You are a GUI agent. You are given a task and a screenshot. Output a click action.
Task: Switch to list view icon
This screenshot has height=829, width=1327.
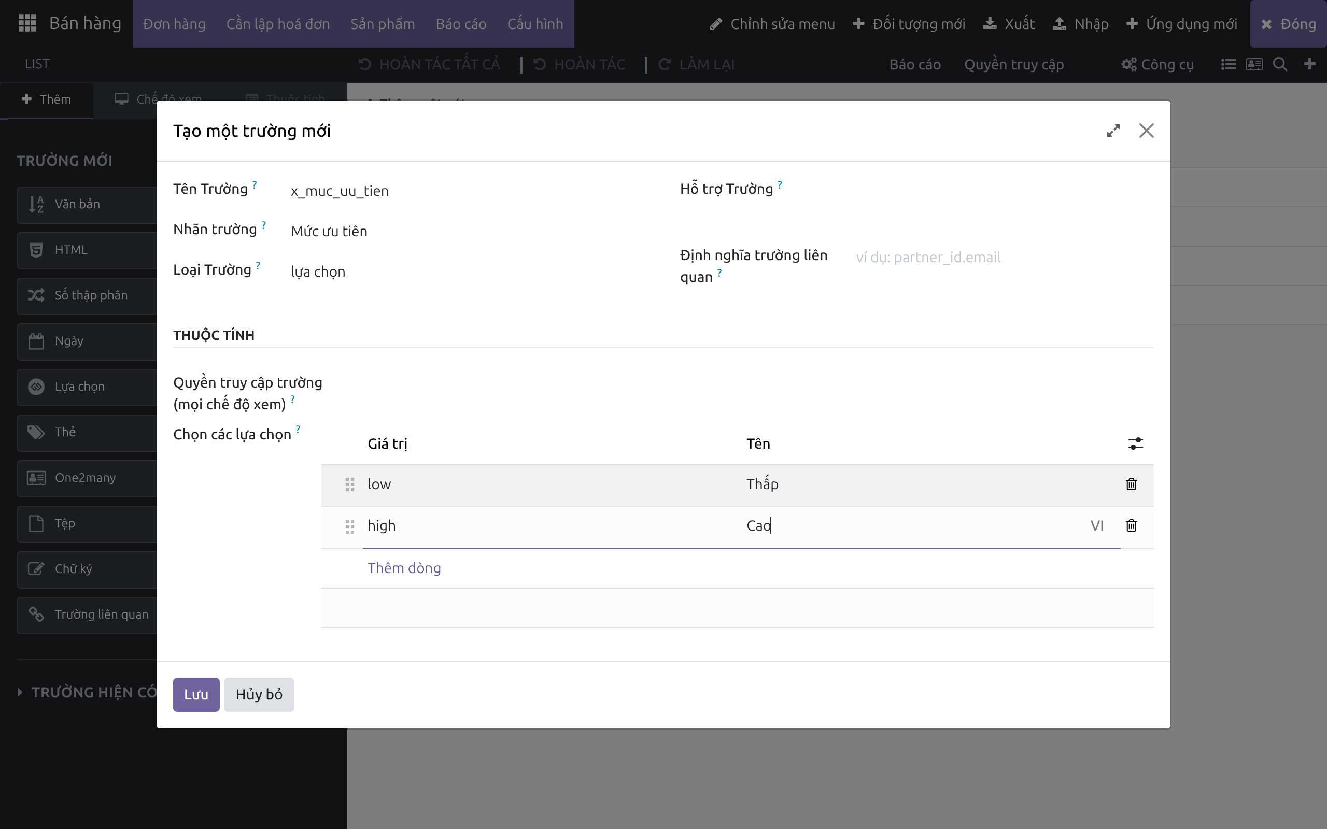tap(1229, 64)
